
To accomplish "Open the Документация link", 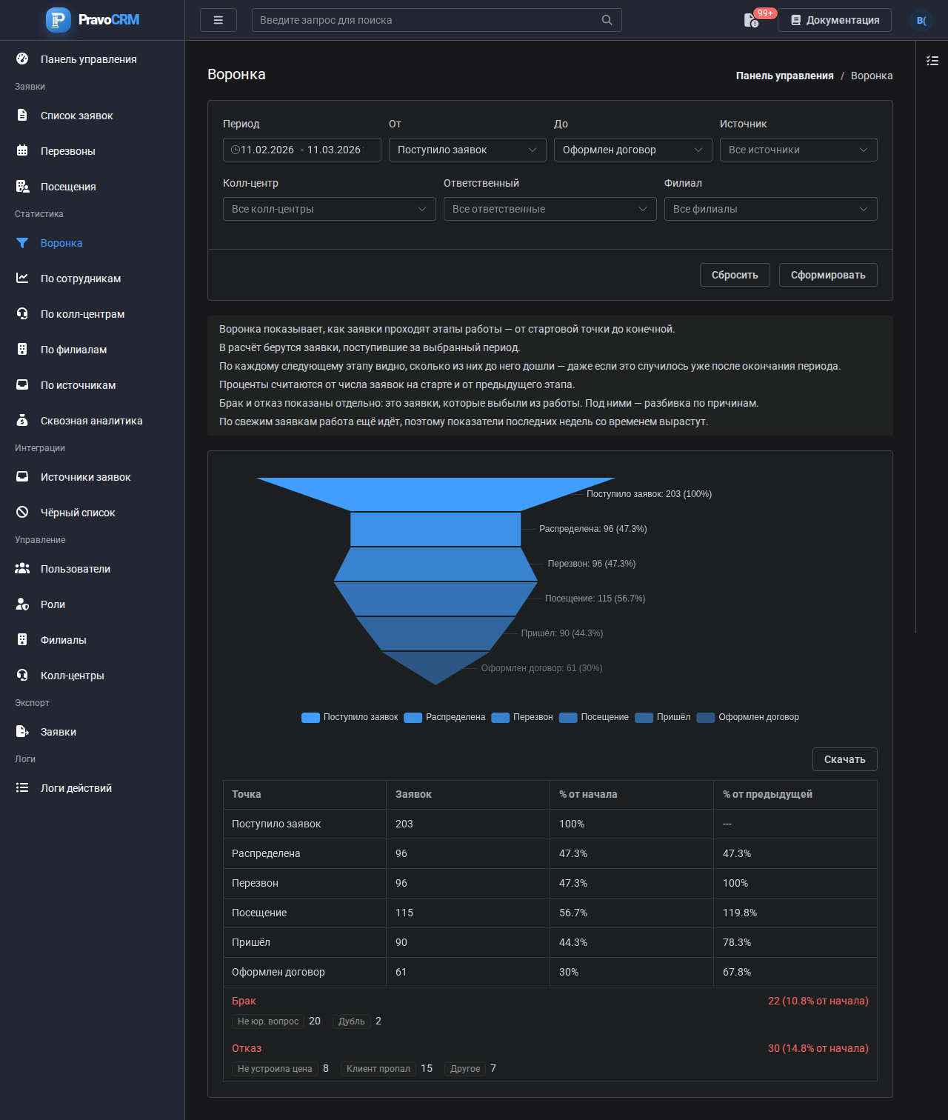I will pyautogui.click(x=835, y=20).
